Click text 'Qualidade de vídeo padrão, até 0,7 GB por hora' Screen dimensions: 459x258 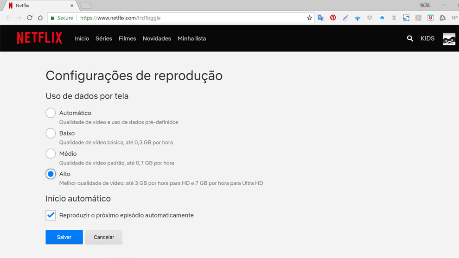click(116, 163)
